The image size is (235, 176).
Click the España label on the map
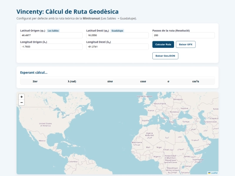click(x=145, y=120)
